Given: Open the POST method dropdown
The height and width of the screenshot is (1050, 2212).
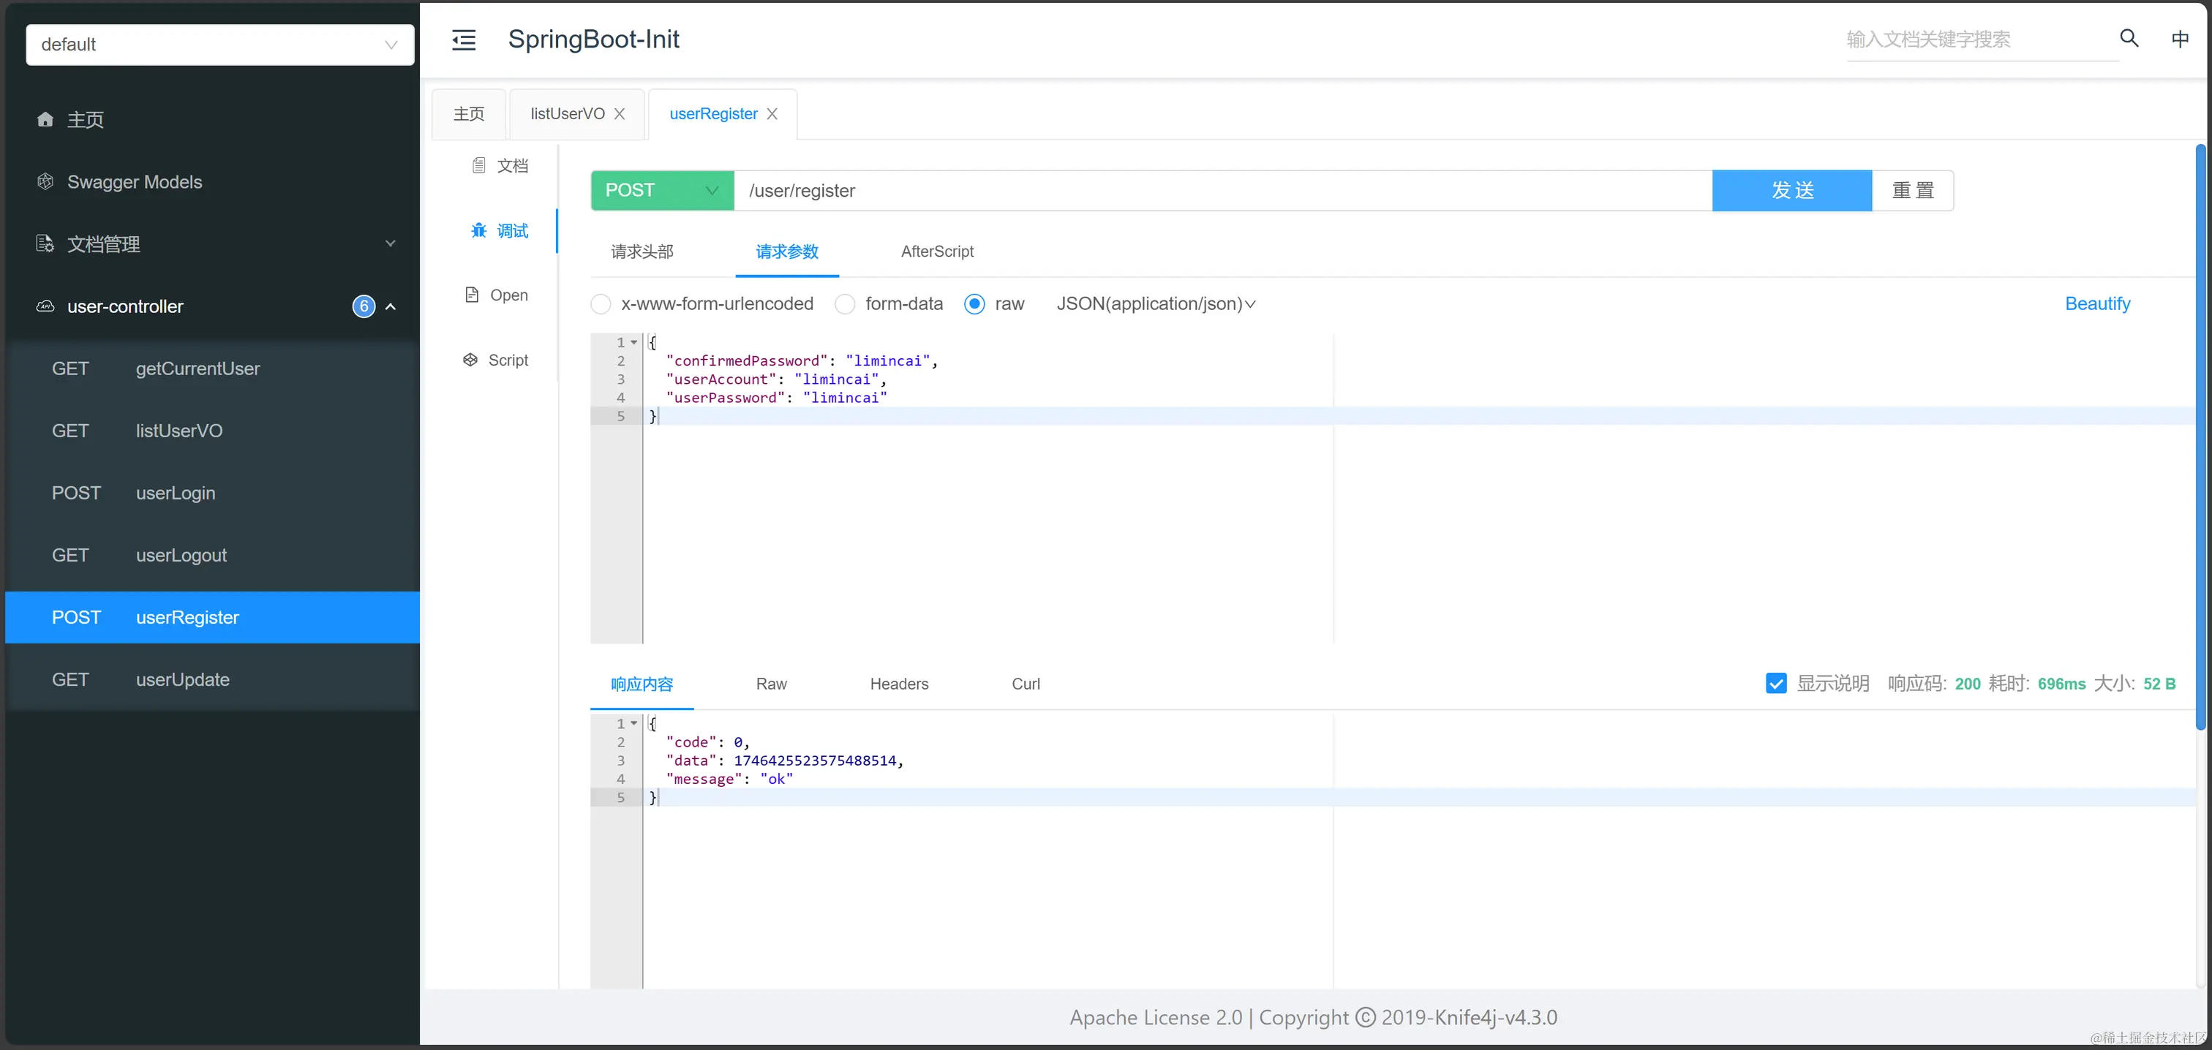Looking at the screenshot, I should tap(661, 191).
